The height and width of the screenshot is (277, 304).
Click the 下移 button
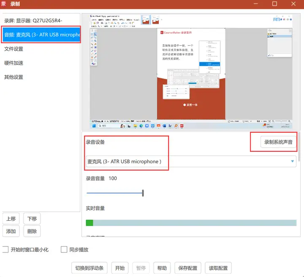(x=32, y=219)
